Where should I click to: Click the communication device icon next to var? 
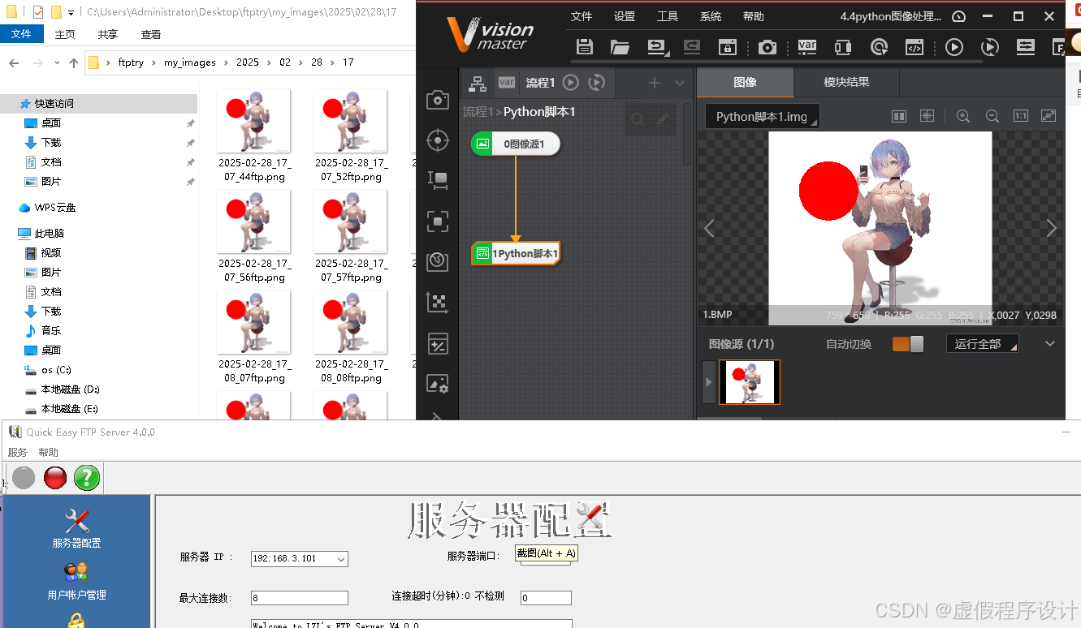[x=843, y=47]
